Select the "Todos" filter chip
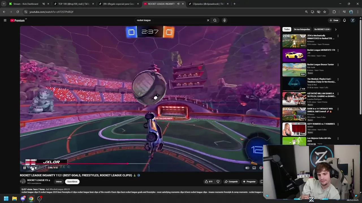Image resolution: width=362 pixels, height=203 pixels. tap(287, 29)
